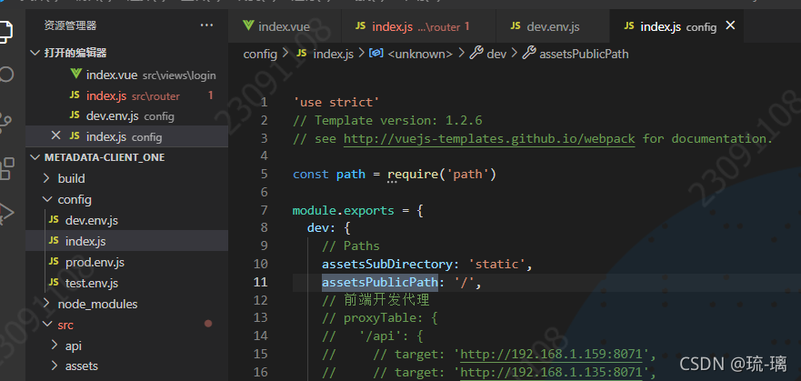Click symbol icon before <unknown> breadcrumb
801x381 pixels.
376,53
